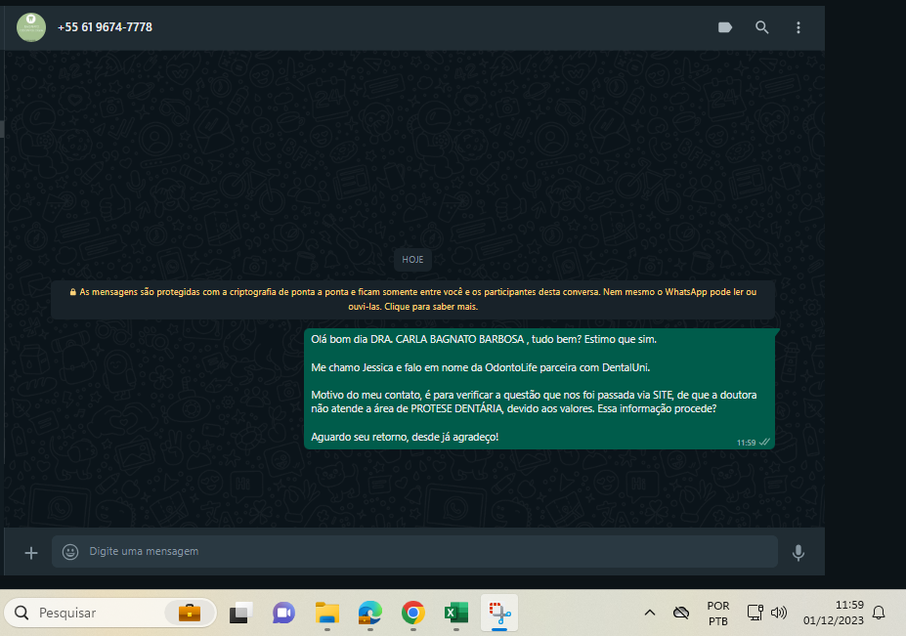Open Google Chrome from the taskbar
906x636 pixels.
(x=413, y=613)
